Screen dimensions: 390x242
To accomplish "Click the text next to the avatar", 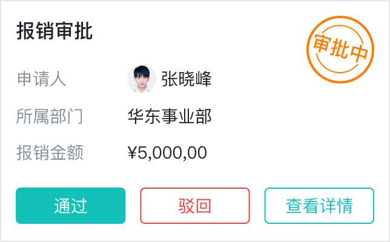I will (x=186, y=79).
